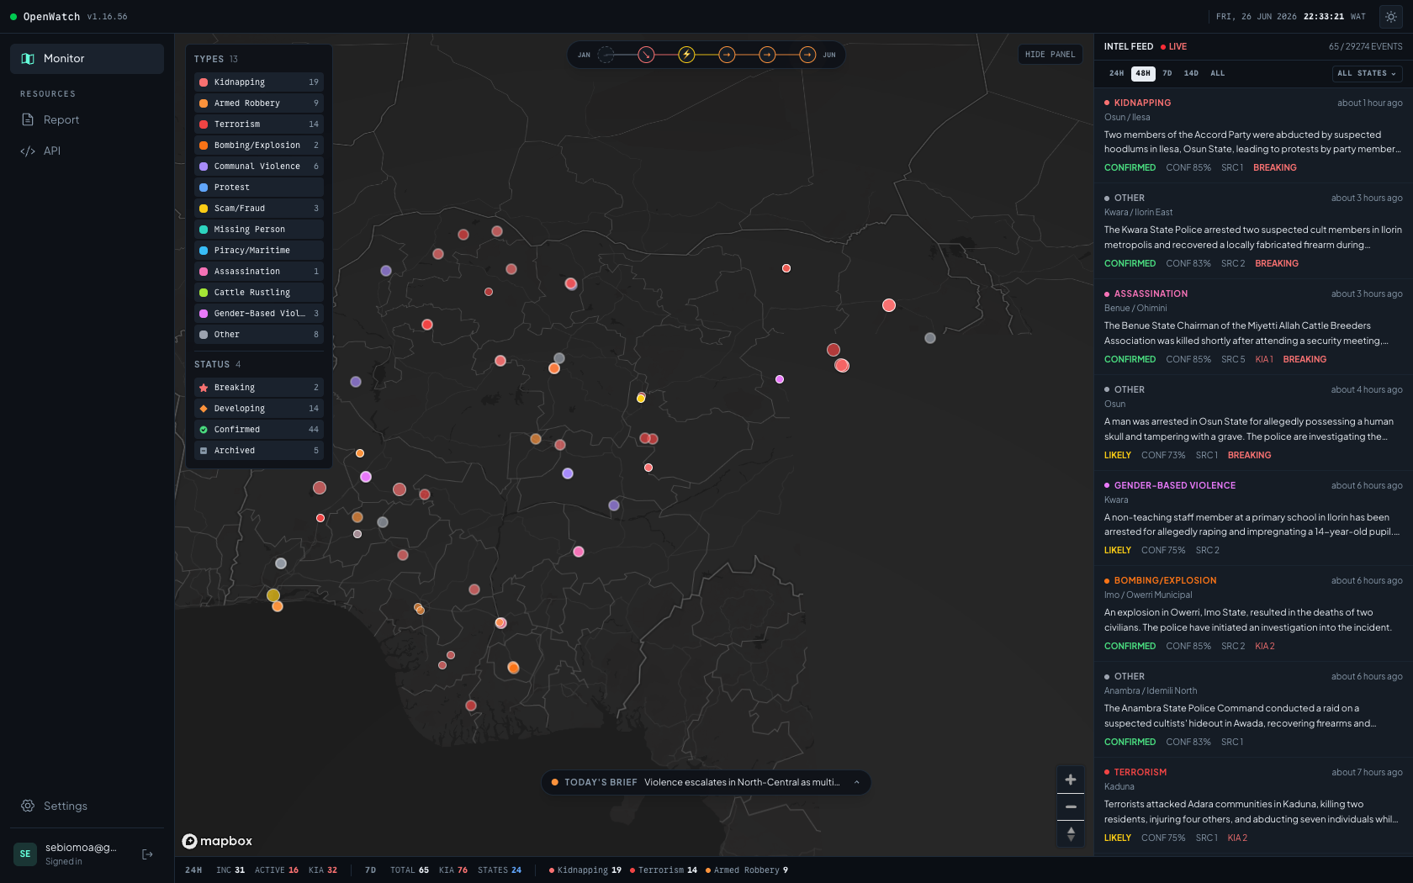Image resolution: width=1413 pixels, height=883 pixels.
Task: Toggle Terrorism type filter
Action: coord(259,124)
